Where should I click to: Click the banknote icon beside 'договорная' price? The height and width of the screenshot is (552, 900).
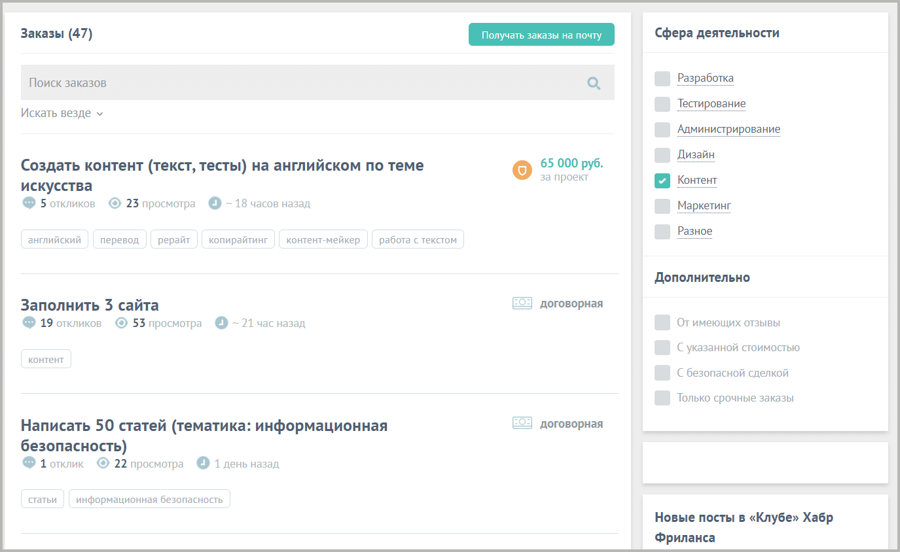tap(522, 303)
